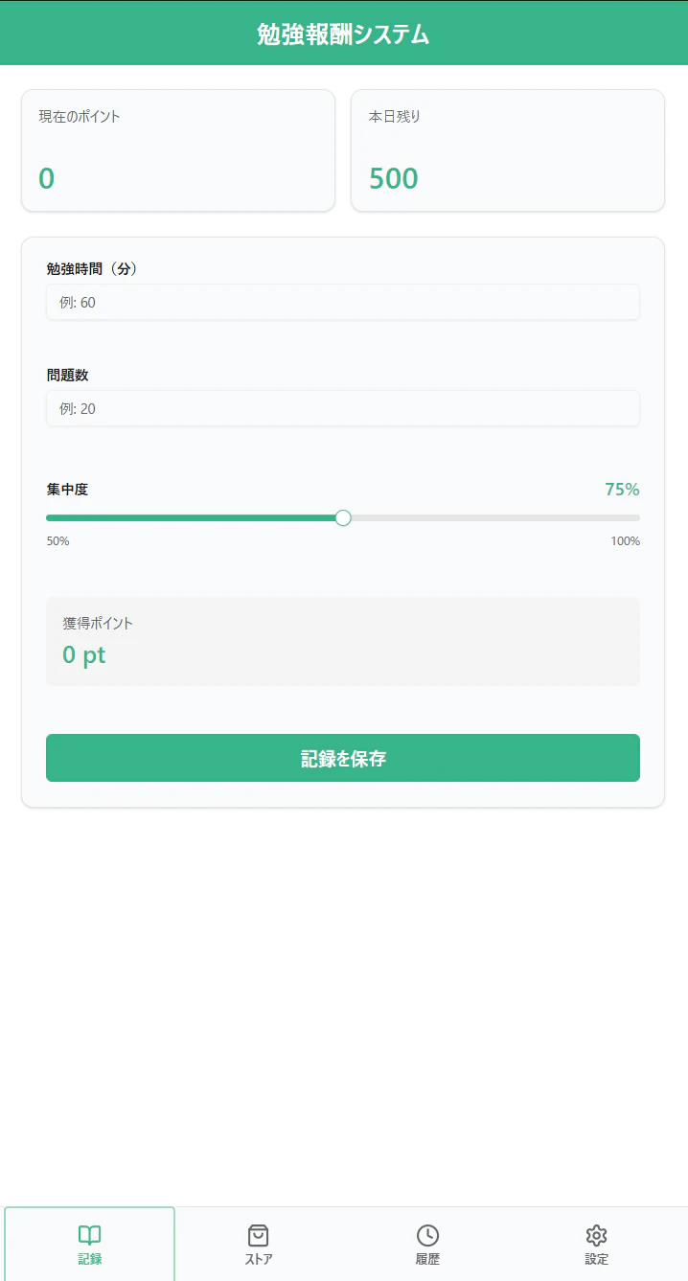Click the 本日残り card showing 500
Viewport: 688px width, 1281px height.
coord(508,150)
